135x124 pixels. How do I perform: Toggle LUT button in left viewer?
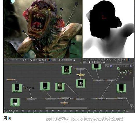(54, 60)
